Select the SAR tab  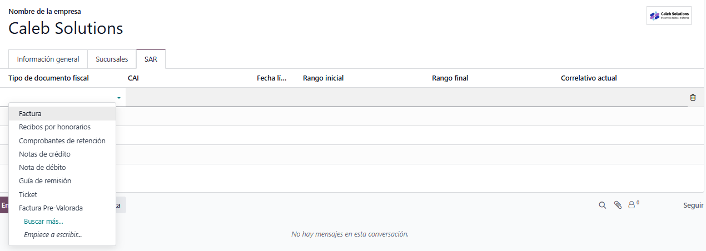point(151,59)
